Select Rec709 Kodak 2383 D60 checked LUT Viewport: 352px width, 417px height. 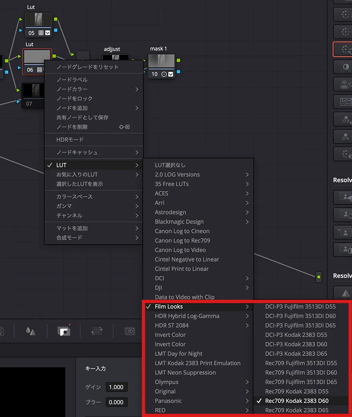coord(297,401)
